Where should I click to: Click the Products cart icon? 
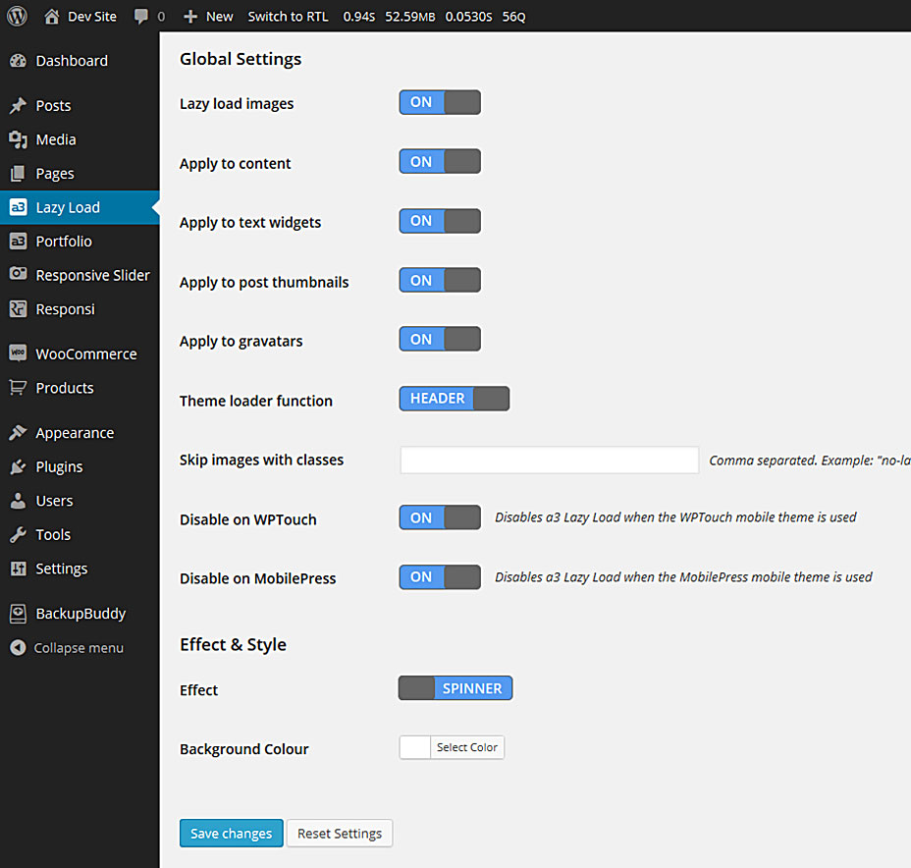pos(18,388)
